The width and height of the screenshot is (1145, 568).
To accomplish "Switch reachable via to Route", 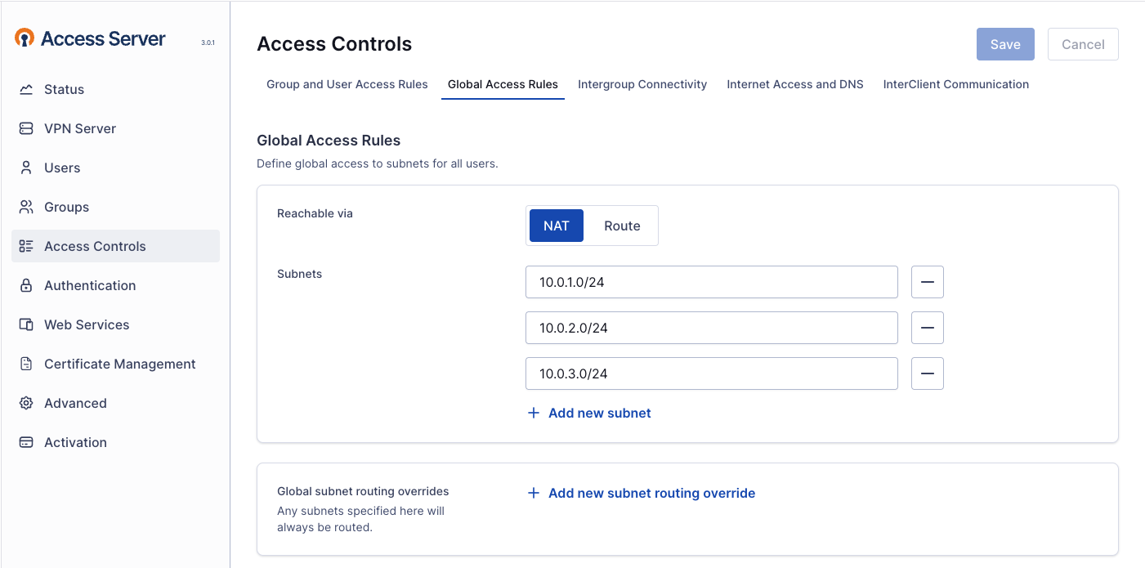I will pyautogui.click(x=622, y=226).
